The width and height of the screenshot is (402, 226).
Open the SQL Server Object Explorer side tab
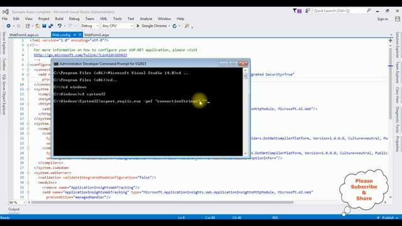tap(4, 94)
